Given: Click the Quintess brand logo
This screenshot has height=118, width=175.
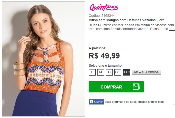Looking at the screenshot, I should tap(104, 7).
